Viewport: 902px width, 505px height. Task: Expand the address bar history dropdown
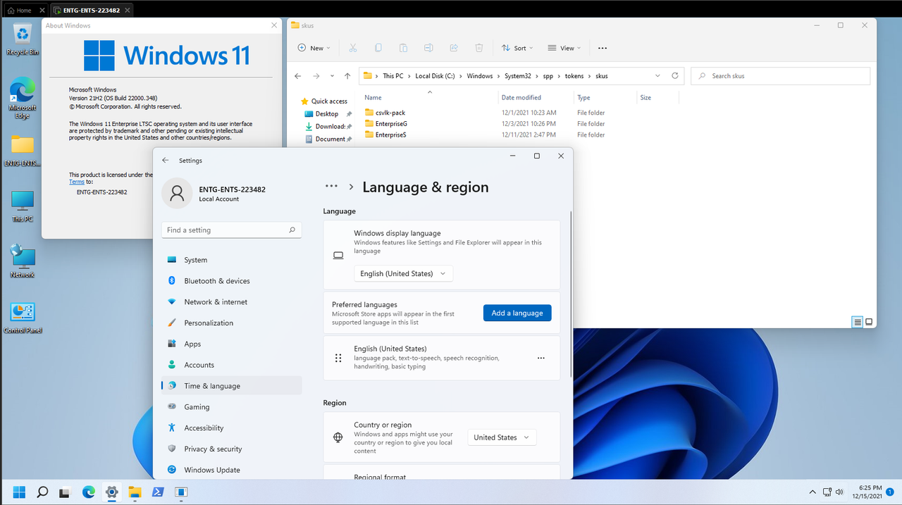coord(657,75)
